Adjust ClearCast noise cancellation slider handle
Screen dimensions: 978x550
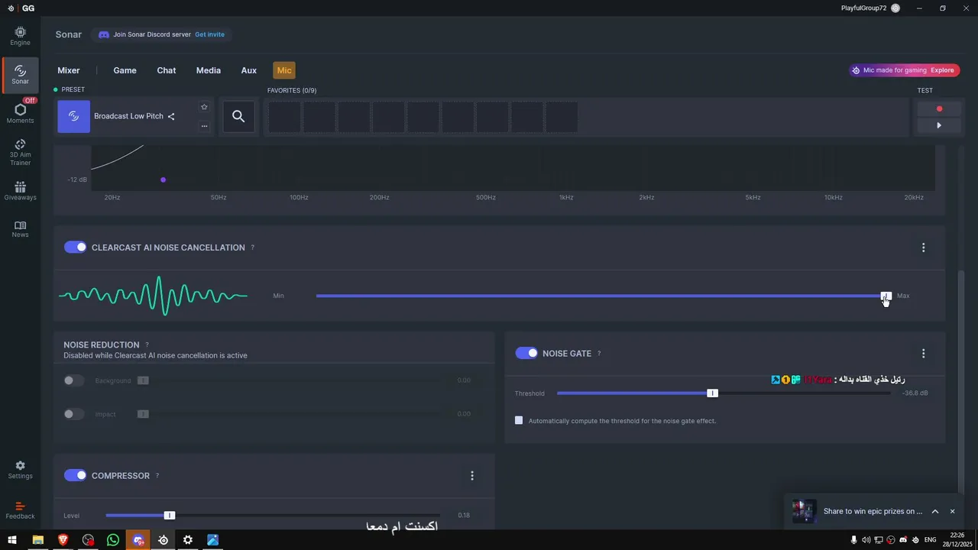point(886,296)
